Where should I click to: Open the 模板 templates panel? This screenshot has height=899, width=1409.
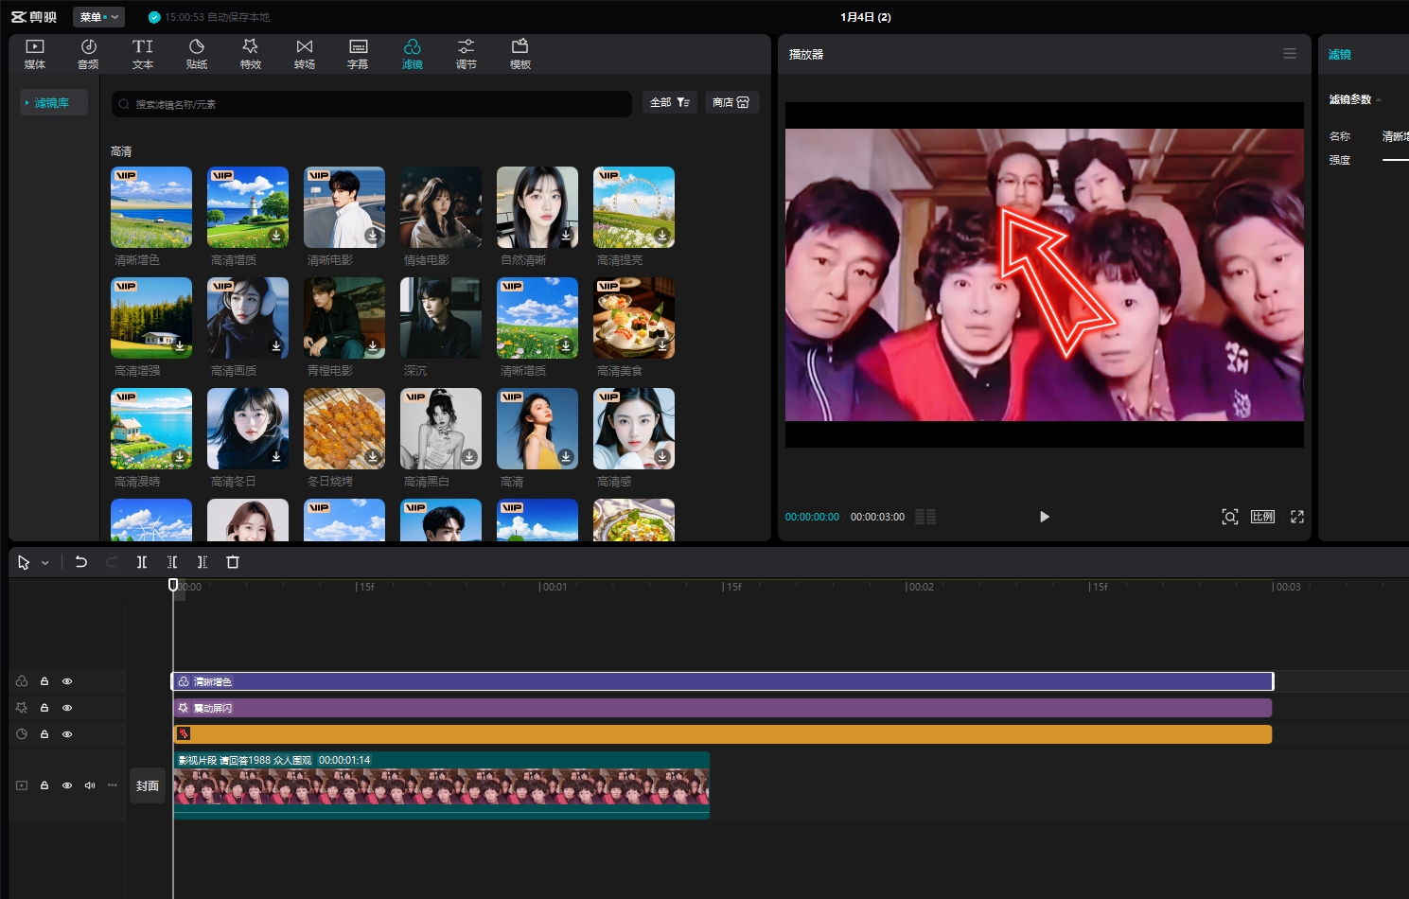tap(520, 54)
